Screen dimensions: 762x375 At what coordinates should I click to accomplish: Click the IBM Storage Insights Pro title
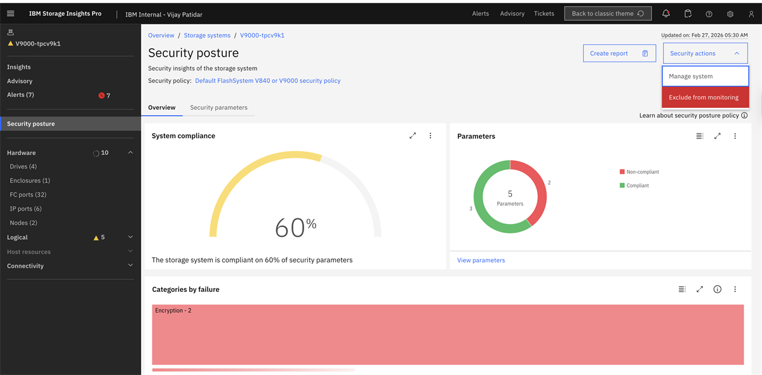tap(65, 13)
